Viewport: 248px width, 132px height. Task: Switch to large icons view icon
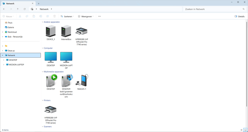click(245, 130)
